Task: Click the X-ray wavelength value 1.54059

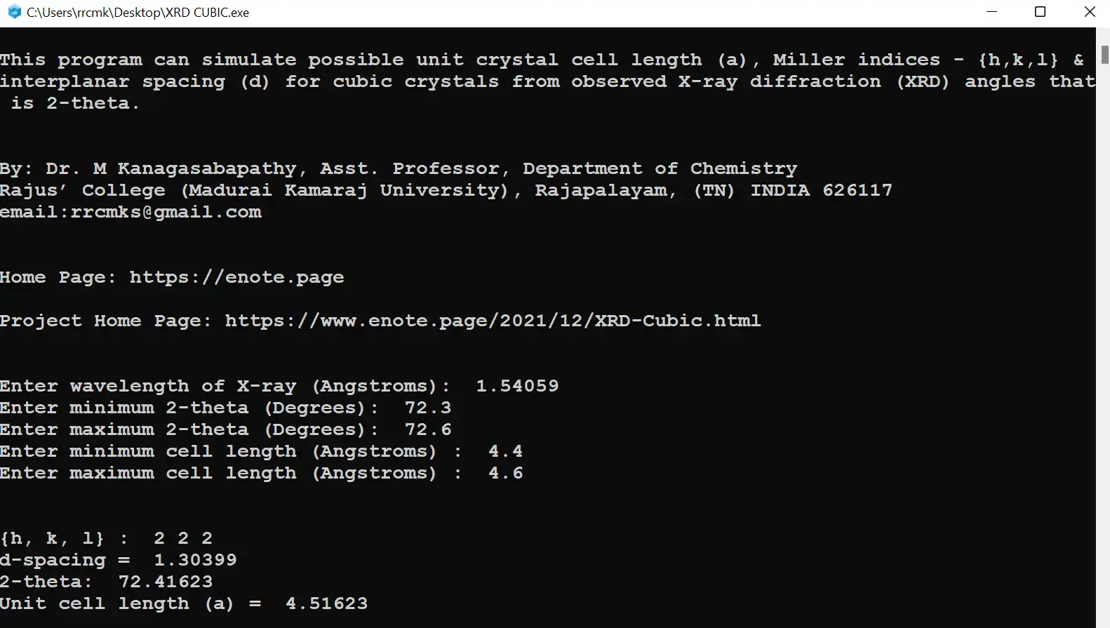Action: click(517, 386)
